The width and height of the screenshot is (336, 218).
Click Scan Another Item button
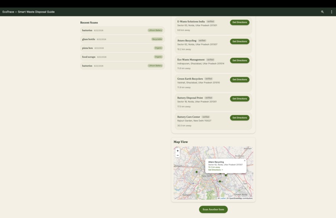(213, 209)
